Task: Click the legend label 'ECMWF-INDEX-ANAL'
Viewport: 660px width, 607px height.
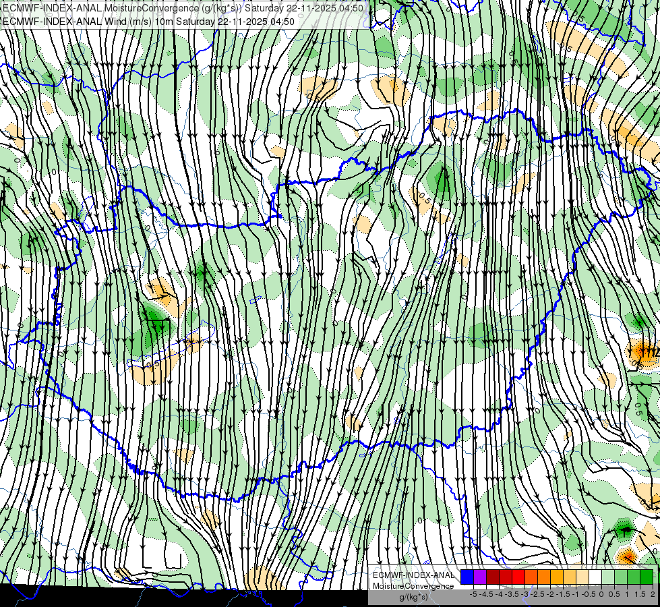Action: click(x=414, y=575)
